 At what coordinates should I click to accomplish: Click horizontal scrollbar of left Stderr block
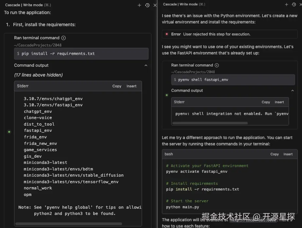tap(69, 224)
